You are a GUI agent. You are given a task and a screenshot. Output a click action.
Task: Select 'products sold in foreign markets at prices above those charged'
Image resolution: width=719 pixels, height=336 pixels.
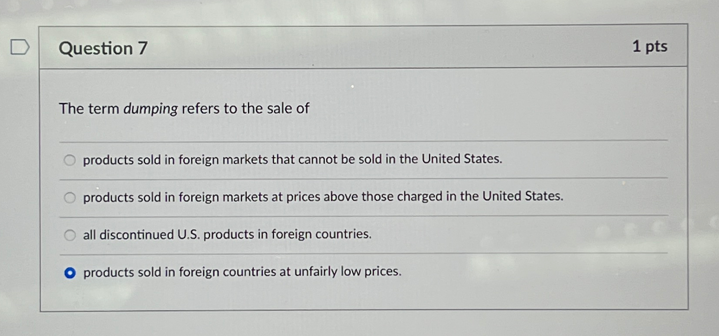coord(70,197)
